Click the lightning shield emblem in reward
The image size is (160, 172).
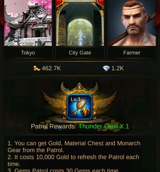[86, 113]
